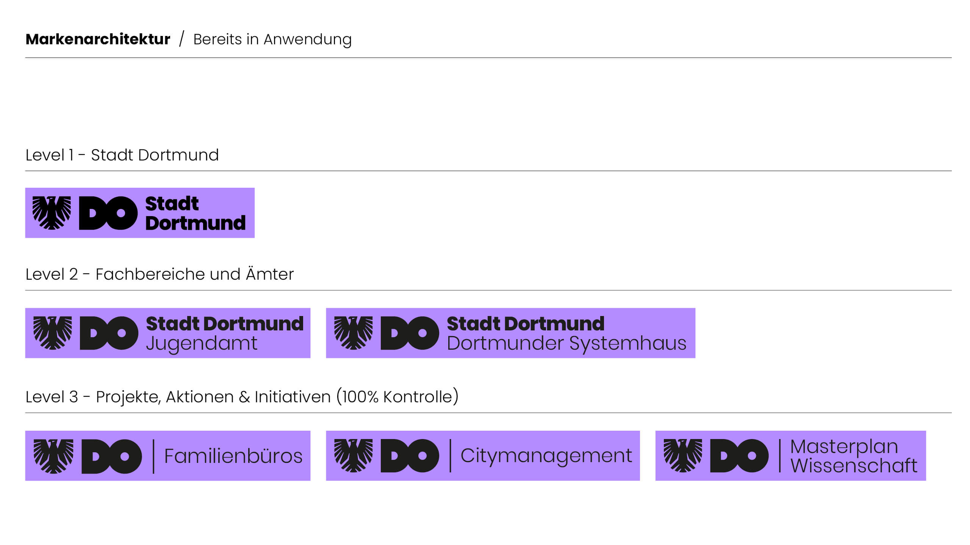Click the Level 1 - Stadt Dortmund heading
Viewport: 970px width, 545px height.
(x=122, y=155)
